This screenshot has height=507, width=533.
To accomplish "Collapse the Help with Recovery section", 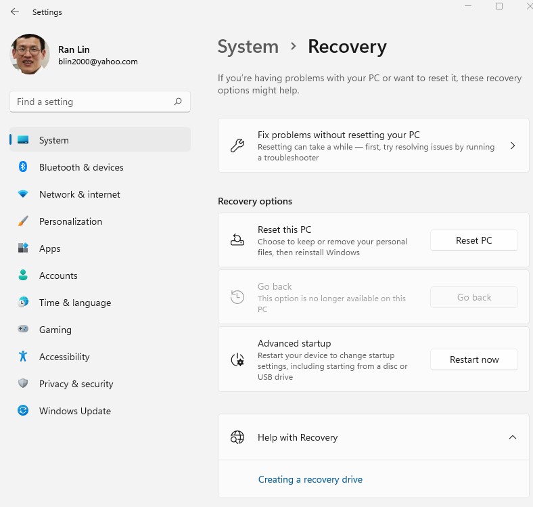I will pyautogui.click(x=513, y=437).
